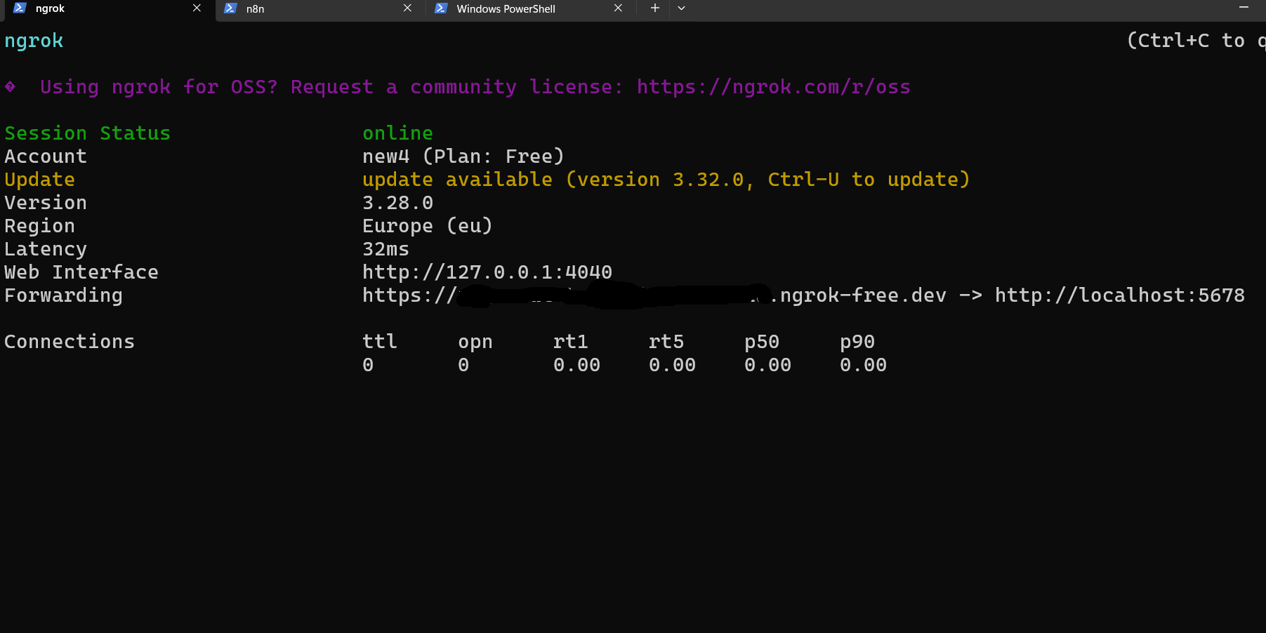Click the ttl connections value '0'

[368, 365]
